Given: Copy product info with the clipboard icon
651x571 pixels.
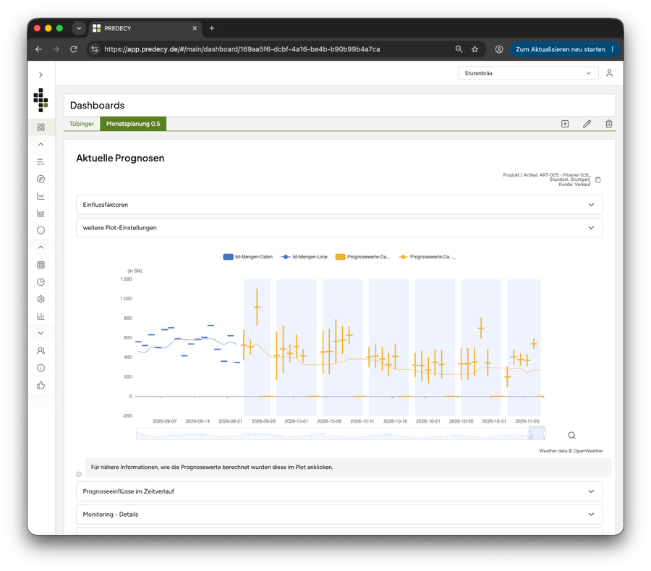Looking at the screenshot, I should (598, 179).
